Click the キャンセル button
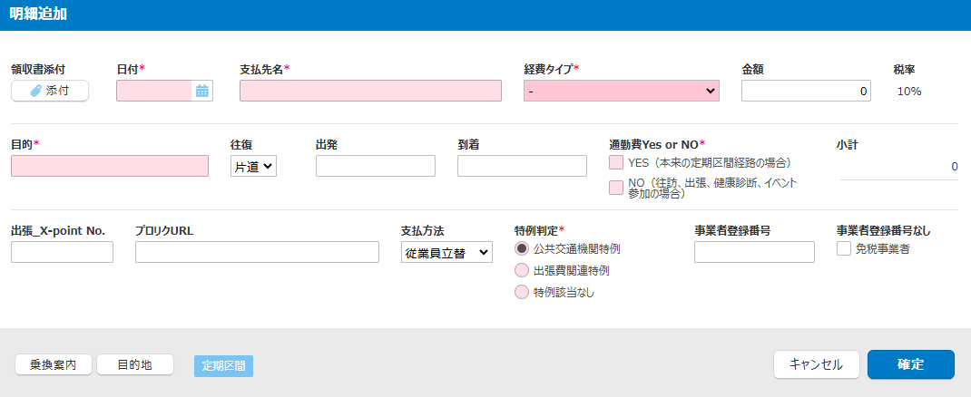Screen dimensions: 971x397 816,364
